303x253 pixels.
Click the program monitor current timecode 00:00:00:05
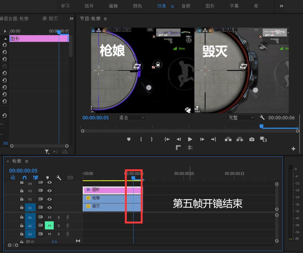[95, 118]
